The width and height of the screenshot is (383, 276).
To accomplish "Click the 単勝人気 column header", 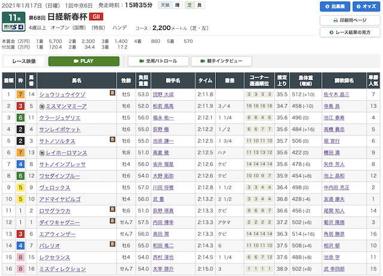I will [x=373, y=80].
